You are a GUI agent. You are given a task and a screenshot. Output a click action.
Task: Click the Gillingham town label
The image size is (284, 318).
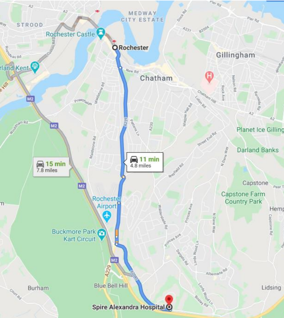pyautogui.click(x=236, y=55)
